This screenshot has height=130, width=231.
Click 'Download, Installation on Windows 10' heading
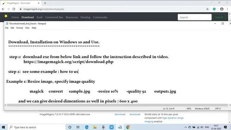[x=54, y=42]
